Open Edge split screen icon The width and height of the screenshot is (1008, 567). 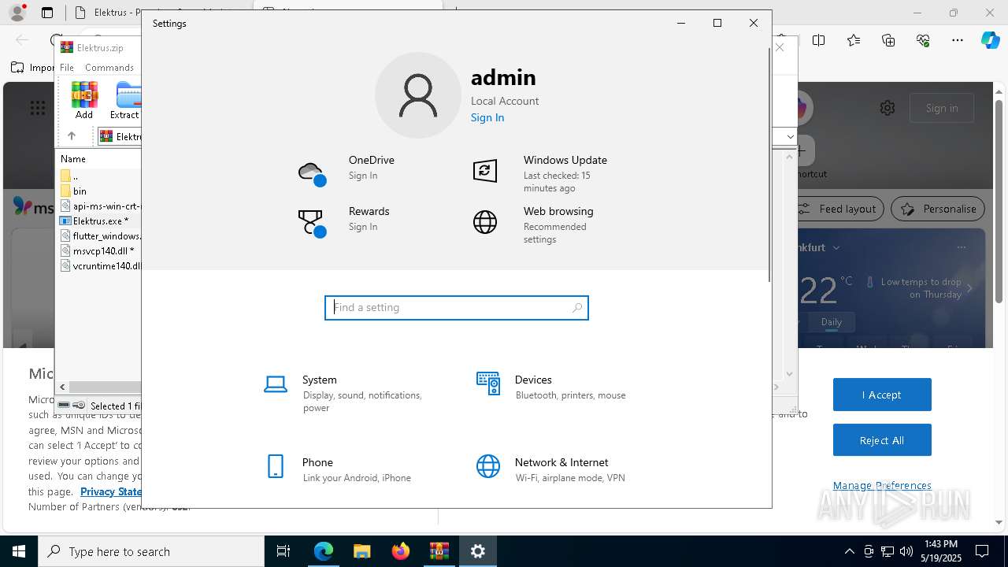point(819,40)
